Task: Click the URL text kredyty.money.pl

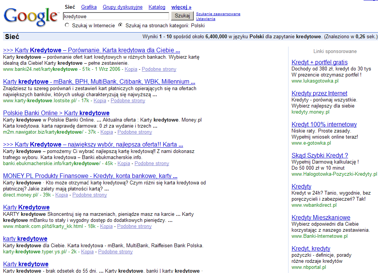Action: [310, 112]
